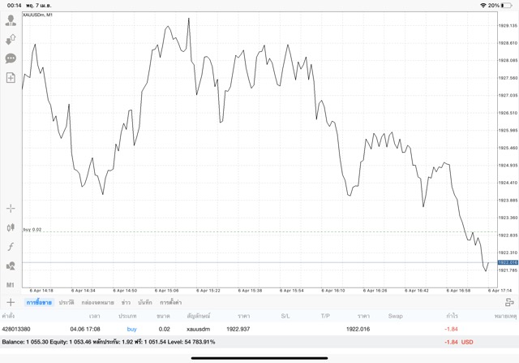Image resolution: width=519 pixels, height=363 pixels.
Task: Open the กล่องจดหมาย tab
Action: coord(97,302)
